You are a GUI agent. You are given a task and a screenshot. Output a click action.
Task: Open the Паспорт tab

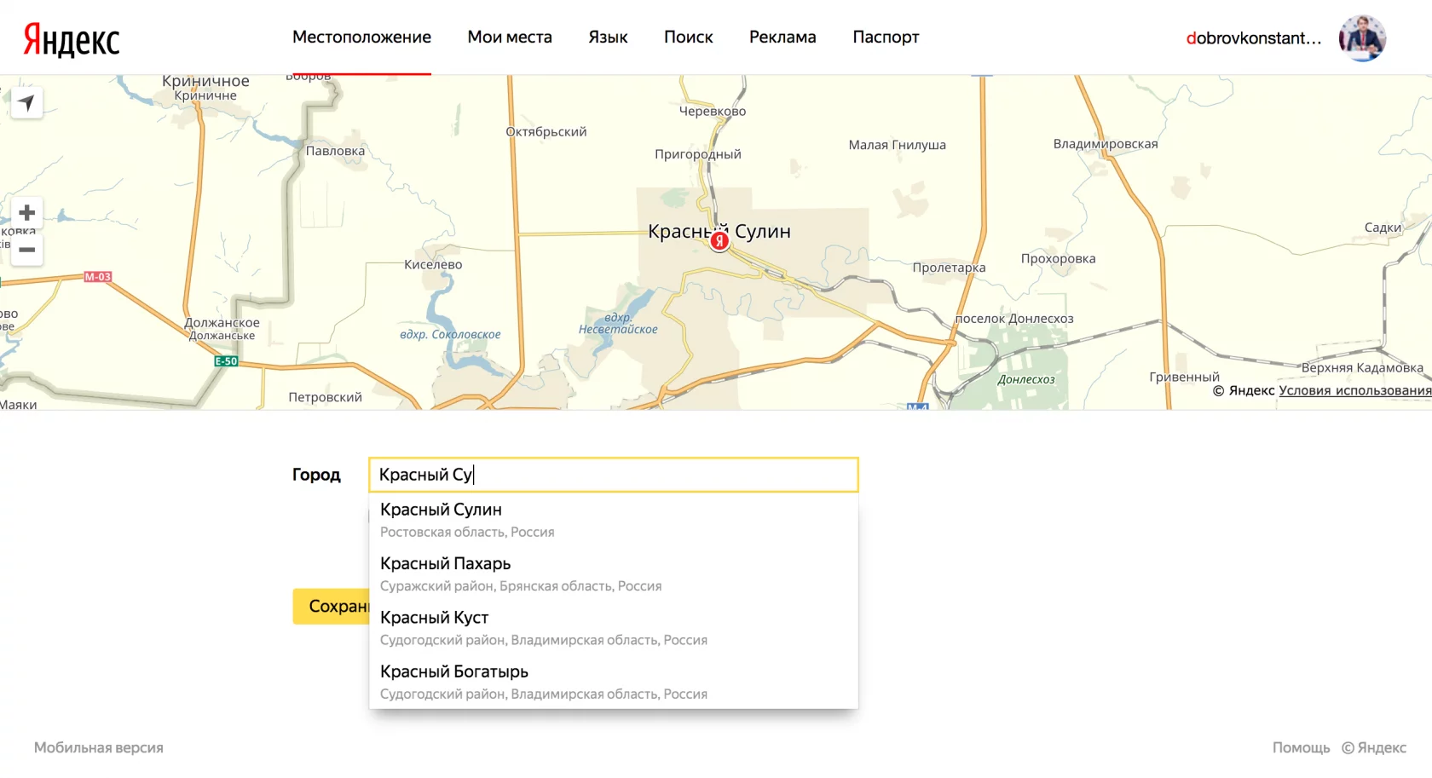click(886, 37)
